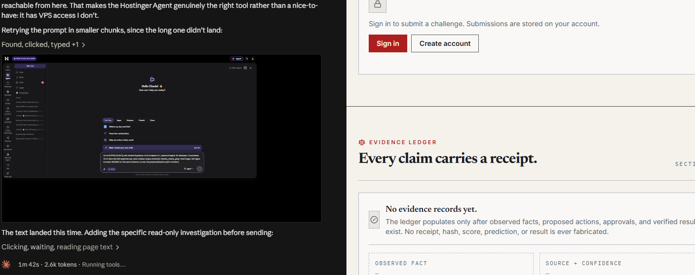Click the red Sign in button
This screenshot has width=695, height=275.
click(x=387, y=43)
